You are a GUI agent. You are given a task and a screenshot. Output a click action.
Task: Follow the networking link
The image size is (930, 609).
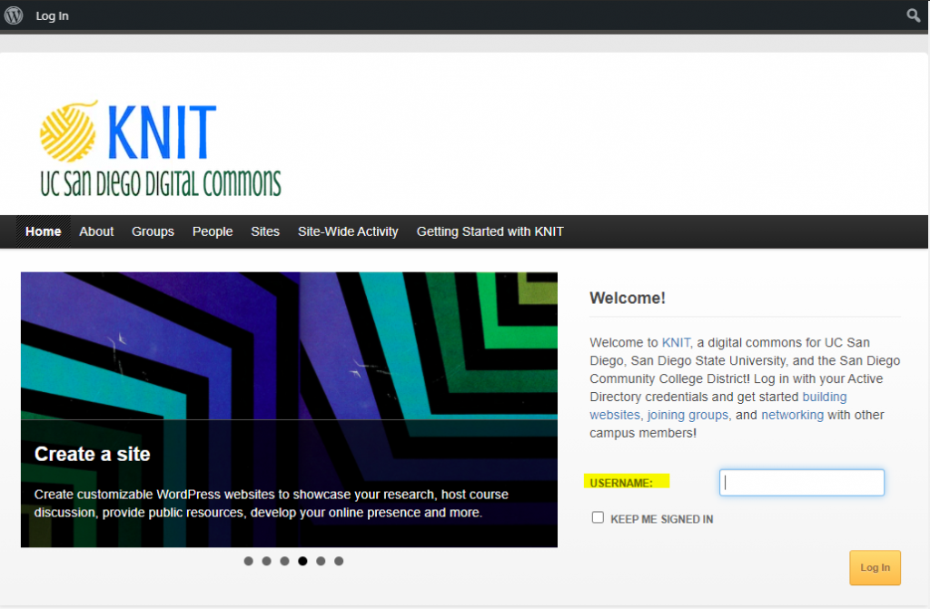tap(792, 415)
